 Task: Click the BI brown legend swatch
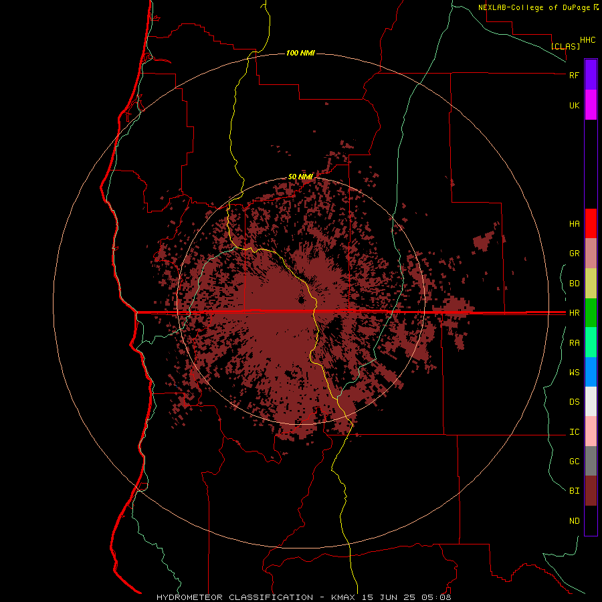[591, 491]
